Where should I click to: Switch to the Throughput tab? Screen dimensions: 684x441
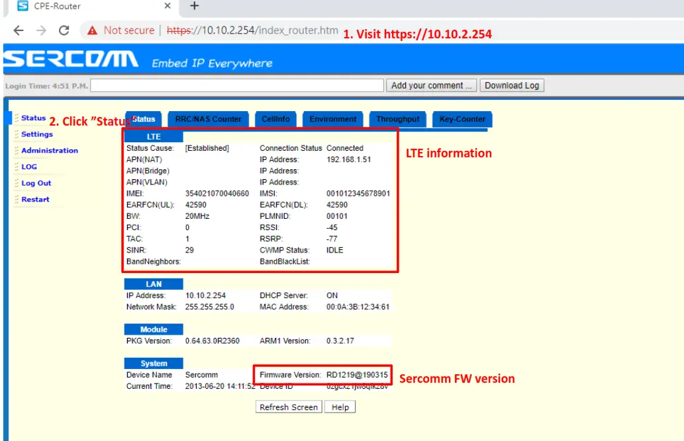pyautogui.click(x=397, y=119)
